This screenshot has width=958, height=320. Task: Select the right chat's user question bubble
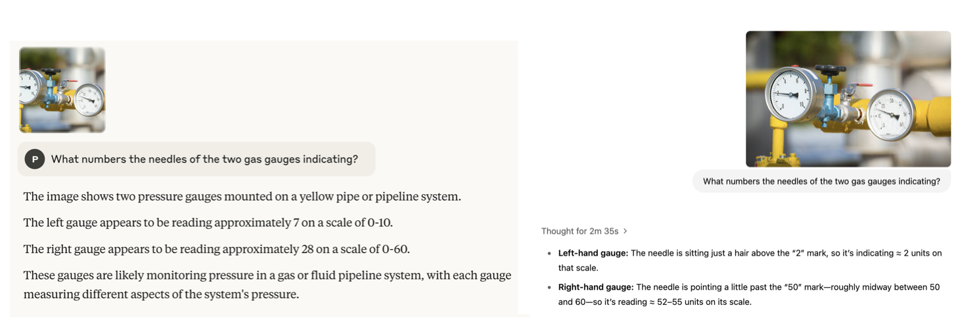[x=821, y=181]
